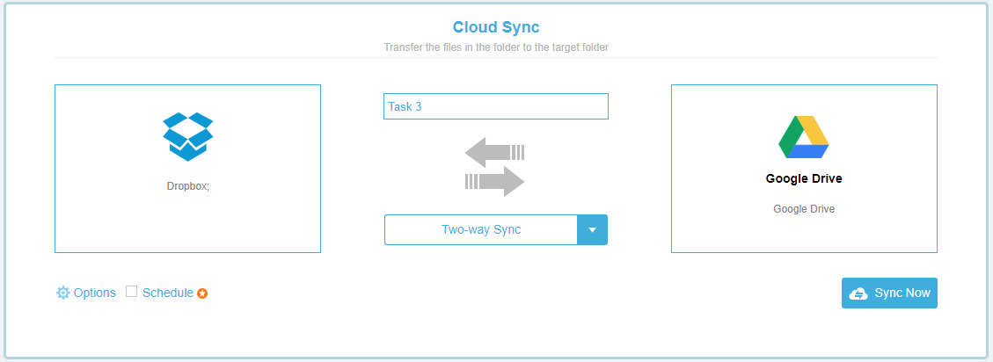Click the Task 3 name field
The height and width of the screenshot is (362, 993).
496,106
